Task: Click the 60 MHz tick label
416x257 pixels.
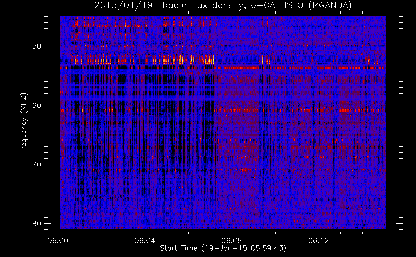Action: pyautogui.click(x=37, y=105)
